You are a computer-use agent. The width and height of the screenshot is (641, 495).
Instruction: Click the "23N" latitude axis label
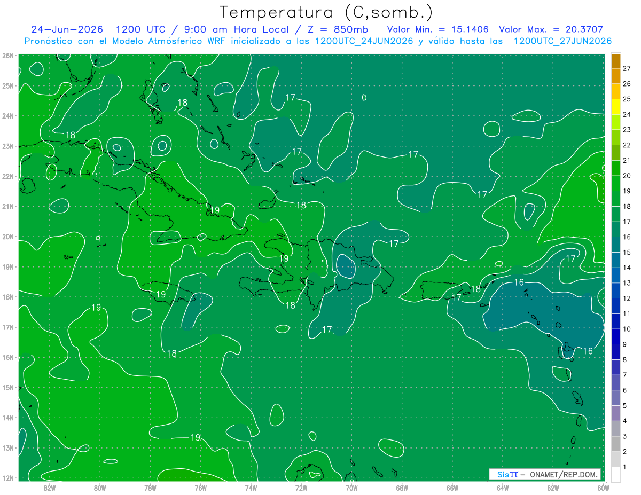coord(8,146)
